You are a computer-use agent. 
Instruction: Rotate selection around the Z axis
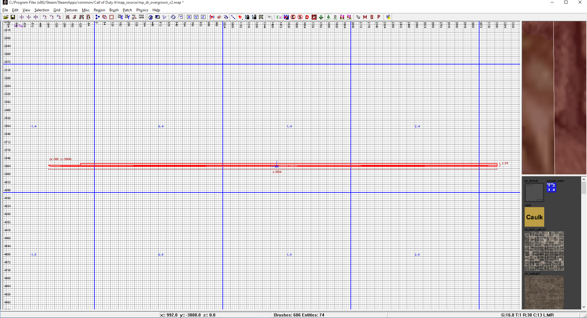pos(59,17)
